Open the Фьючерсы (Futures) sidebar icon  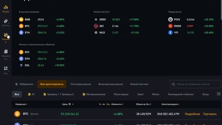click(6, 51)
